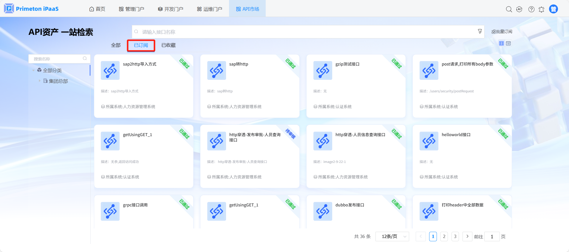The width and height of the screenshot is (569, 252).
Task: Open the 12条/页 page size dropdown
Action: [392, 237]
